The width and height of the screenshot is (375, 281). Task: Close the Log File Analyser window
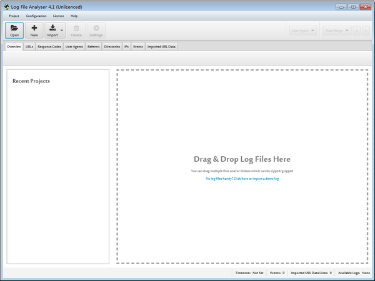click(x=366, y=7)
